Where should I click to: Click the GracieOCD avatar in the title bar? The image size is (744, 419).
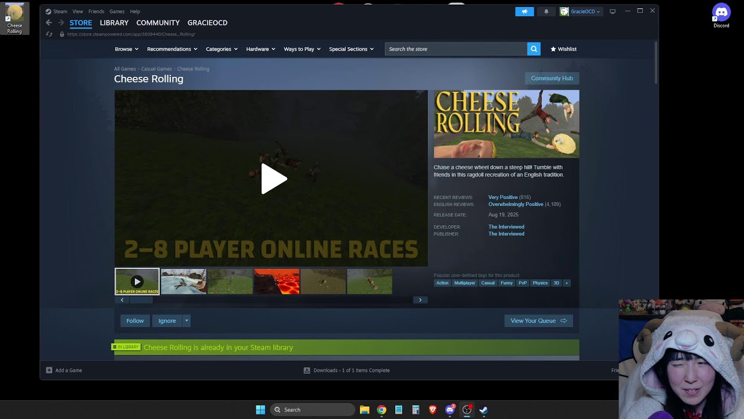564,12
